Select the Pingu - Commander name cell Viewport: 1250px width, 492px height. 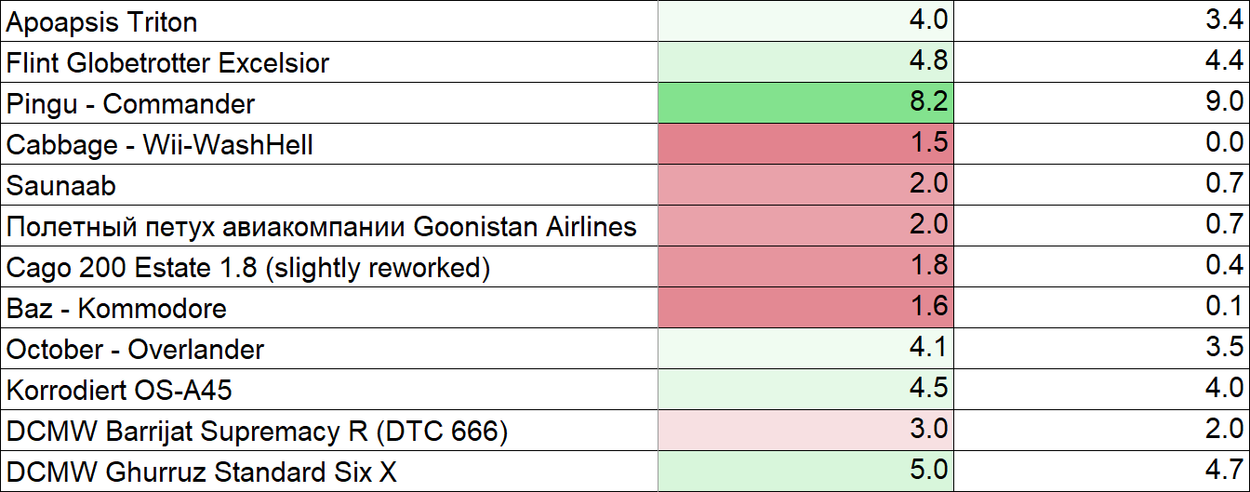point(329,103)
